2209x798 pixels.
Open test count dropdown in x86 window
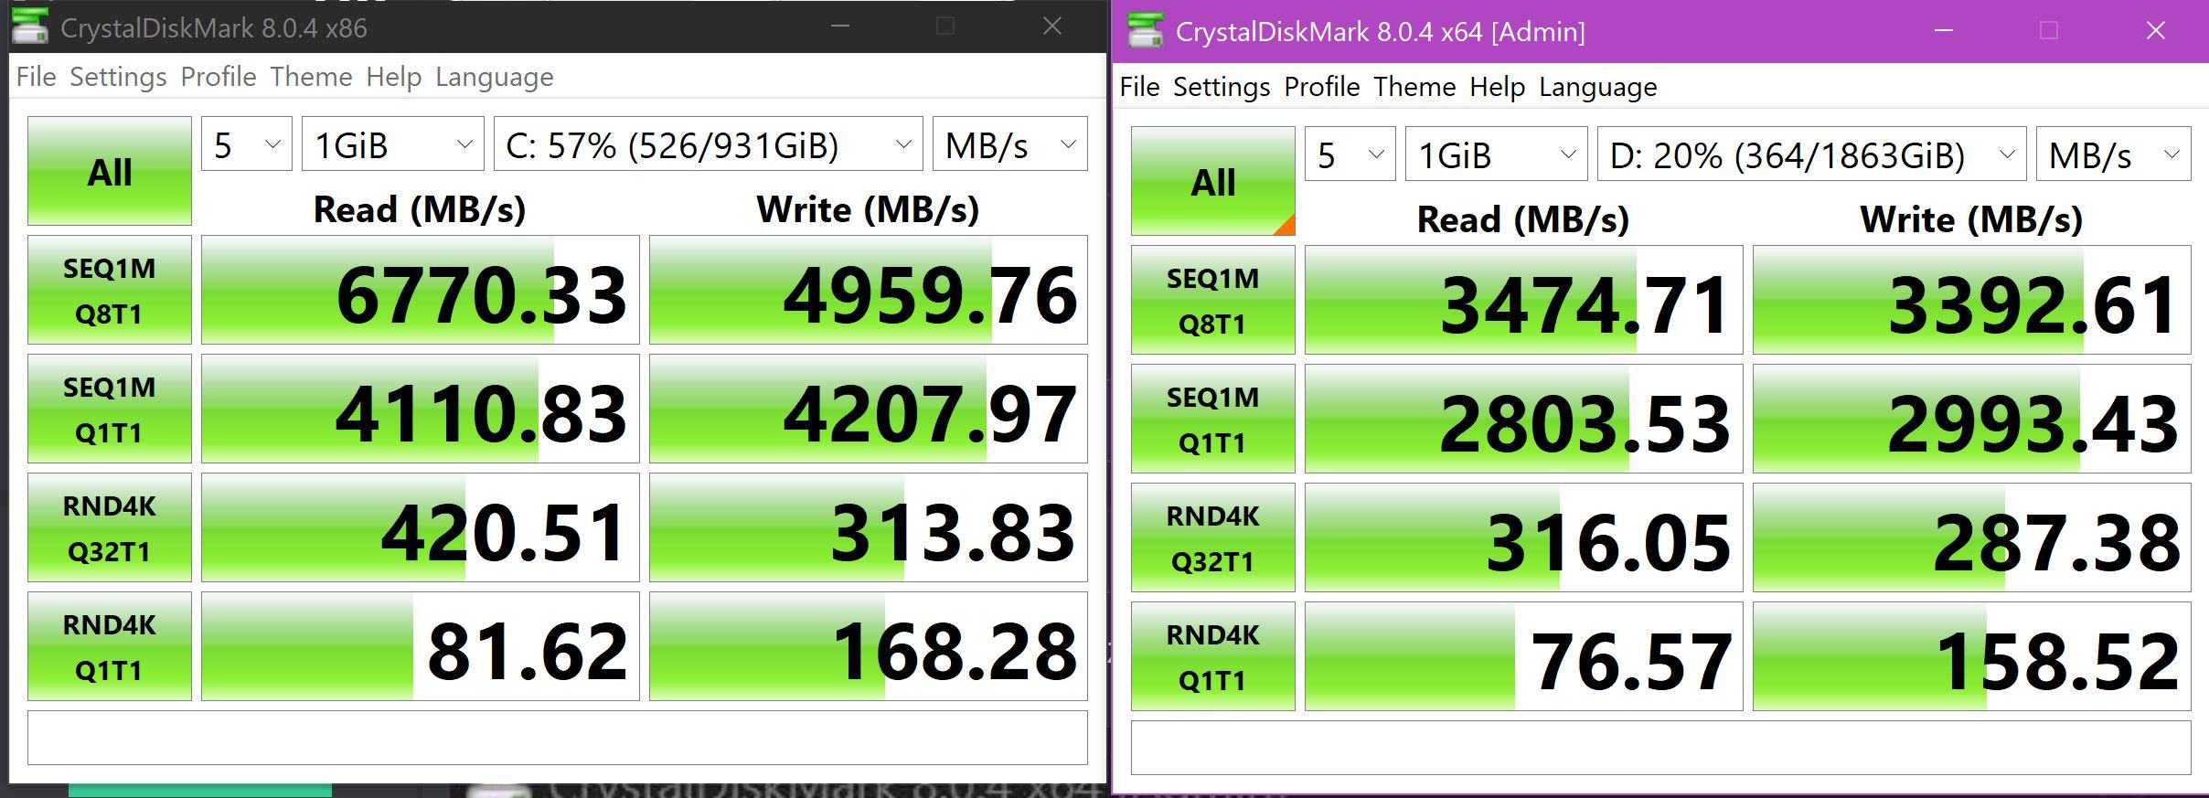tap(246, 144)
